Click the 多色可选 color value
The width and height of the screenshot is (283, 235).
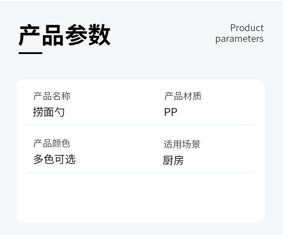[54, 159]
